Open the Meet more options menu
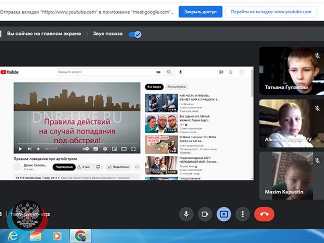 pyautogui.click(x=242, y=214)
